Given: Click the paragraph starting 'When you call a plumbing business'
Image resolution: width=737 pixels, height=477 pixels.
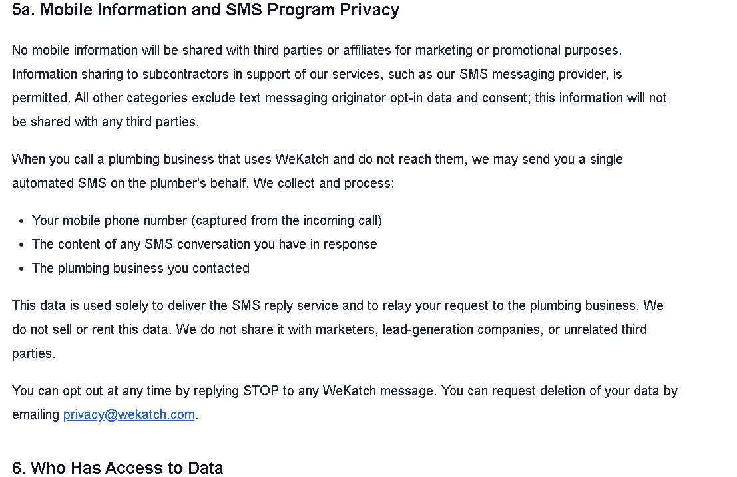Looking at the screenshot, I should coord(317,160).
